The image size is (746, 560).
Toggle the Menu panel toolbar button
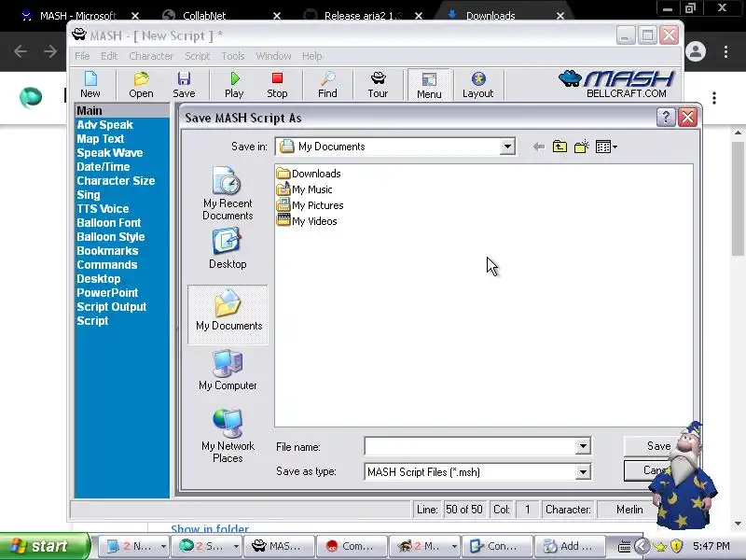pyautogui.click(x=429, y=85)
